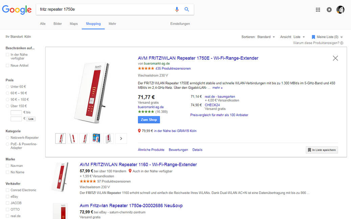Select Netzwerk-Repeater category
This screenshot has width=351, height=219.
tap(7, 138)
